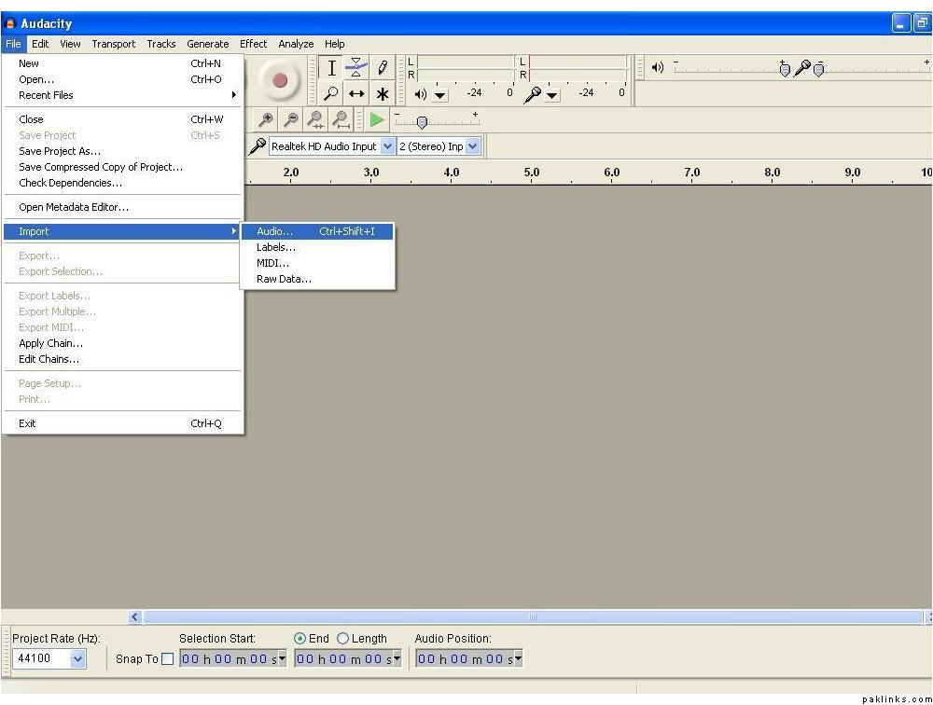Screen dimensions: 933x705
Task: Enable the Snap To checkbox
Action: [168, 659]
